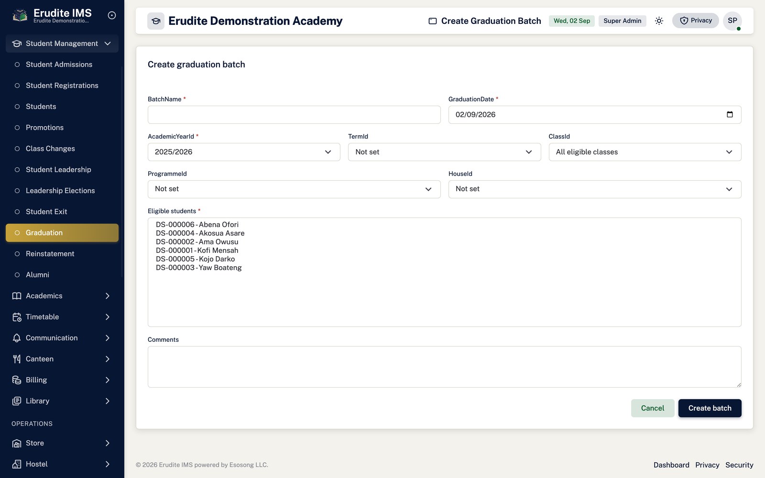Collapse the Student Management section chevron
This screenshot has width=765, height=478.
click(108, 43)
